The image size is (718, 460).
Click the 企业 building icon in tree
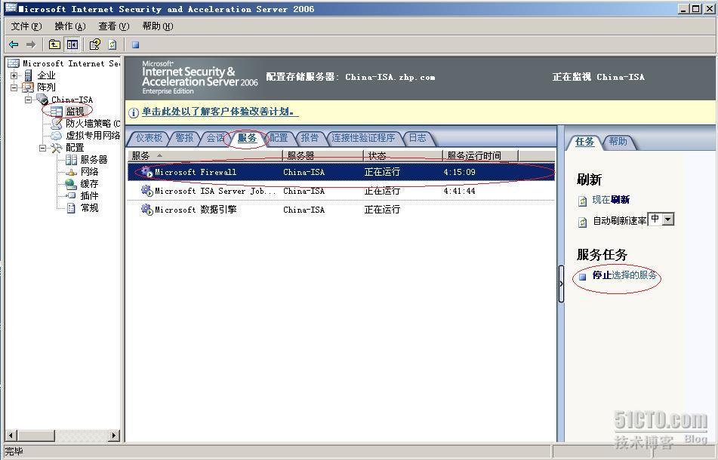point(29,75)
